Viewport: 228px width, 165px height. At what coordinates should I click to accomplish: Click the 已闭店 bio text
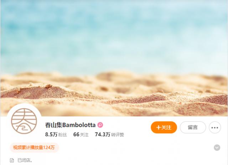[x=25, y=160]
